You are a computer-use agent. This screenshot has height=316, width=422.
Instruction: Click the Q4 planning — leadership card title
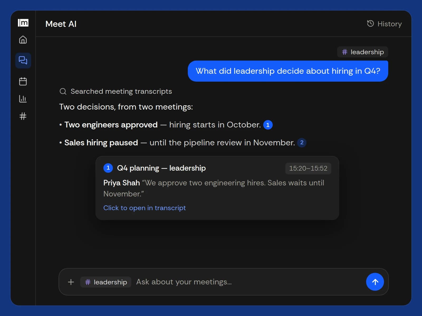tap(161, 168)
